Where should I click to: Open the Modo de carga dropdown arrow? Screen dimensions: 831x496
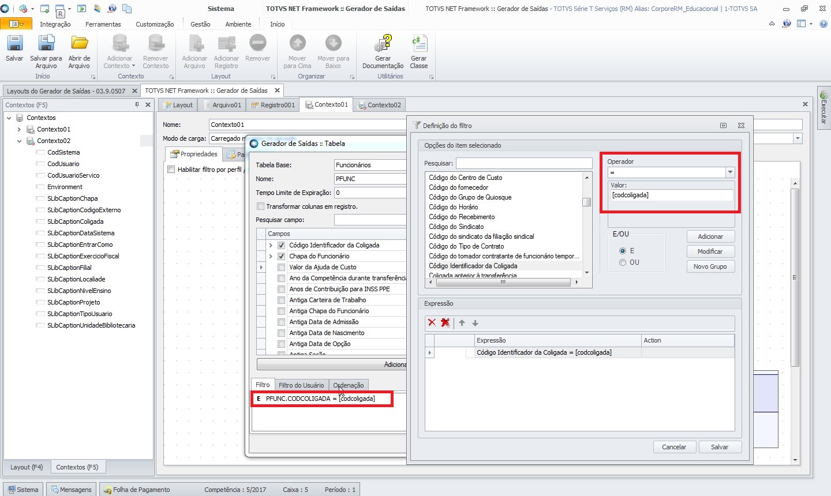798,138
